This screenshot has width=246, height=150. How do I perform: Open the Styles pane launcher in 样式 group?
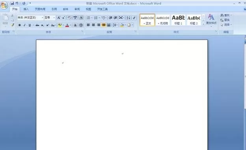216,32
